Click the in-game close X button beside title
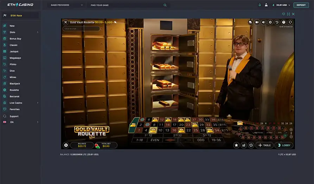This screenshot has height=184, width=314. tap(65, 22)
